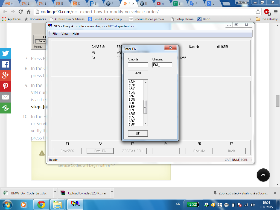Open the View menu
This screenshot has width=280, height=210.
[65, 34]
